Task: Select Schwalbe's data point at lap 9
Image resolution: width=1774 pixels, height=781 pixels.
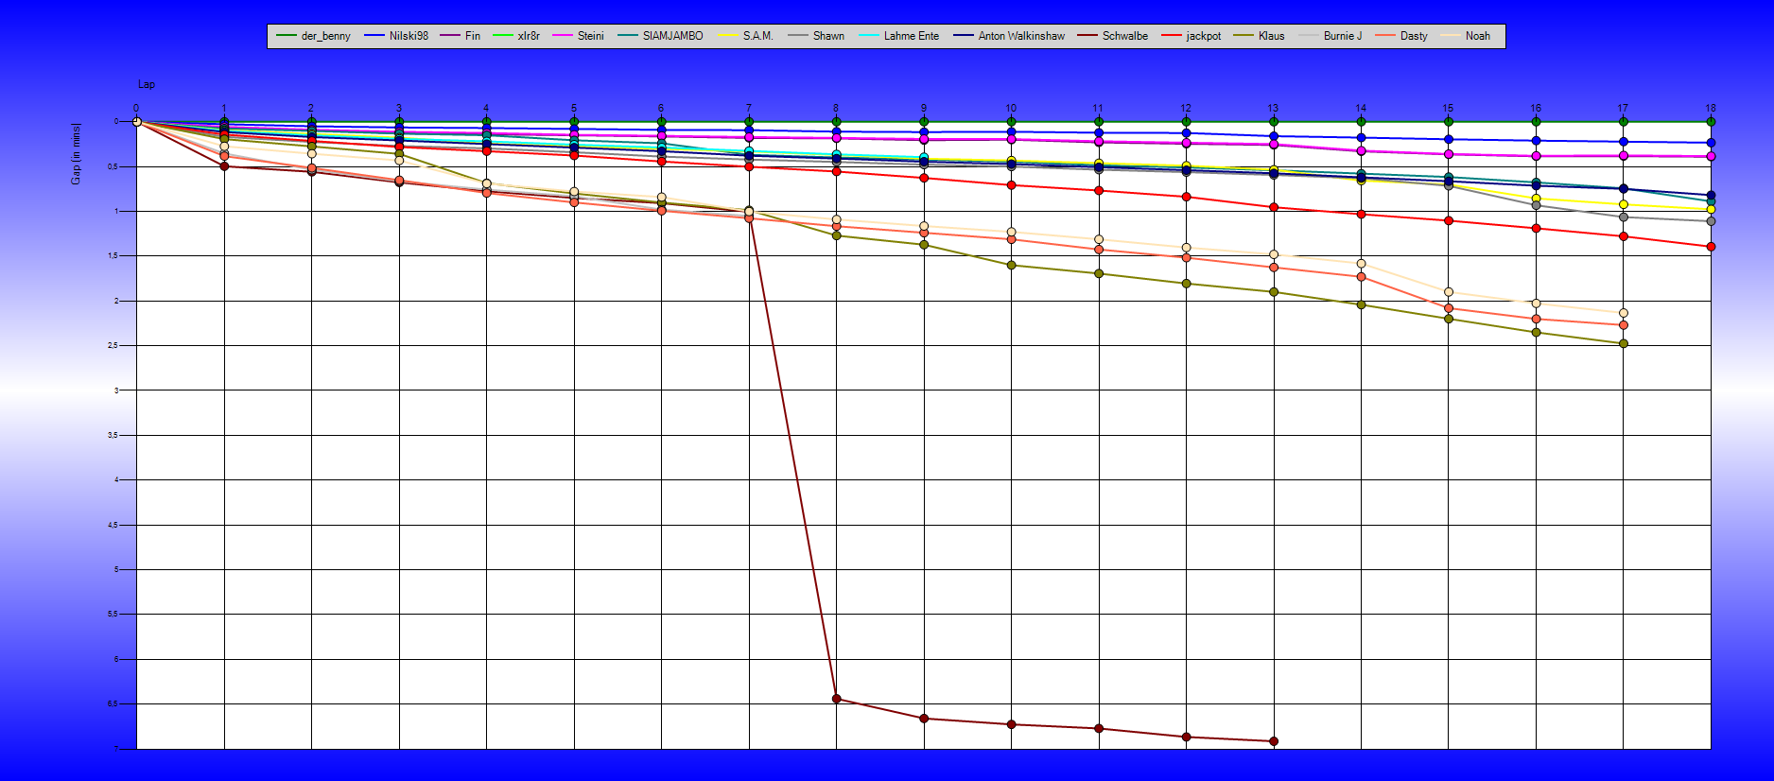Action: coord(924,719)
